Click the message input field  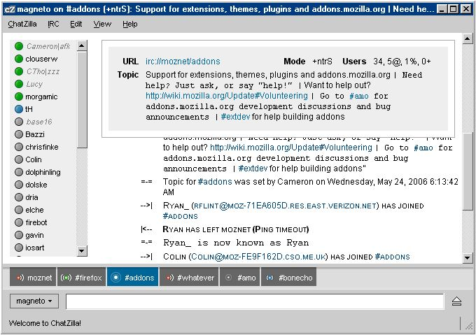(x=255, y=301)
